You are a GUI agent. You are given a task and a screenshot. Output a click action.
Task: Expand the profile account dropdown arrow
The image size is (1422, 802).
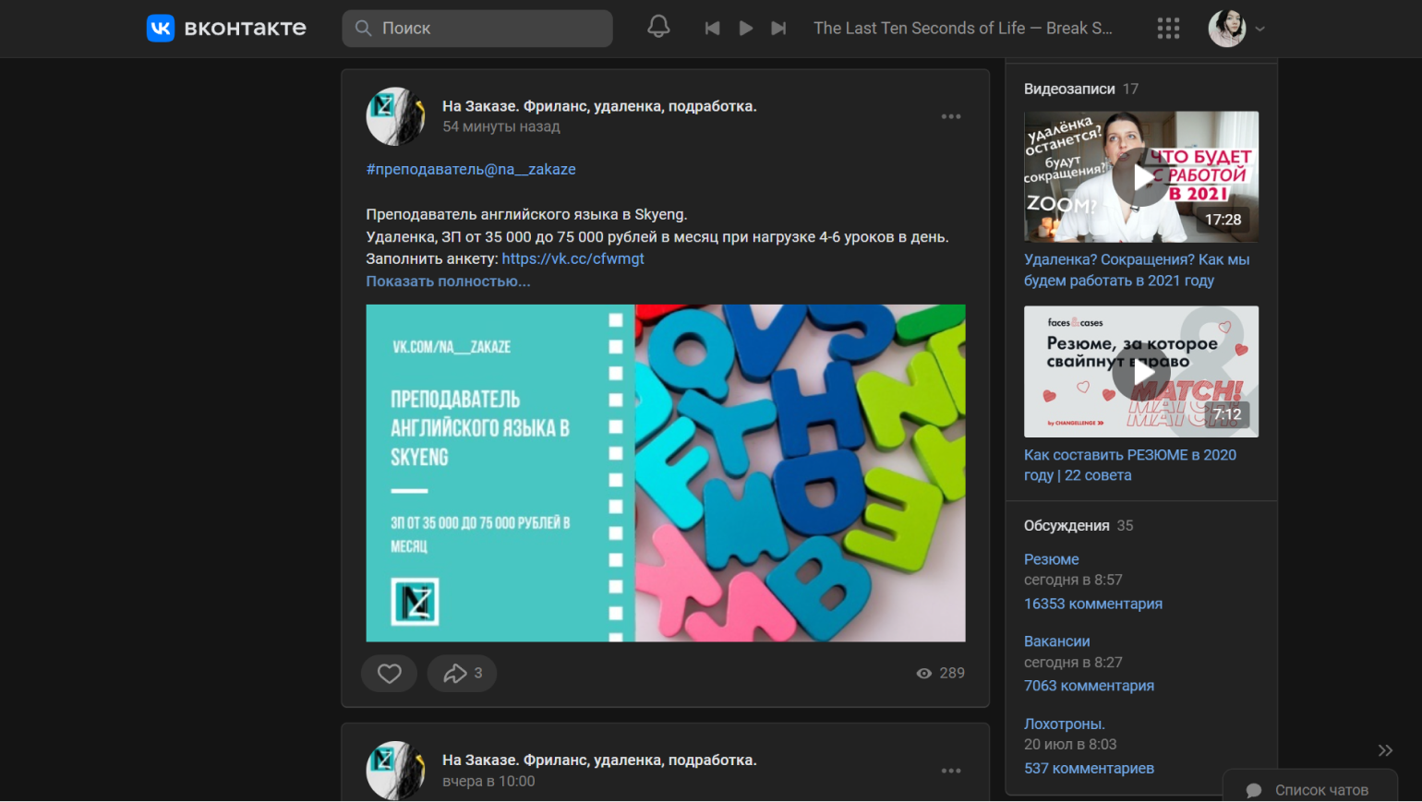click(1260, 29)
